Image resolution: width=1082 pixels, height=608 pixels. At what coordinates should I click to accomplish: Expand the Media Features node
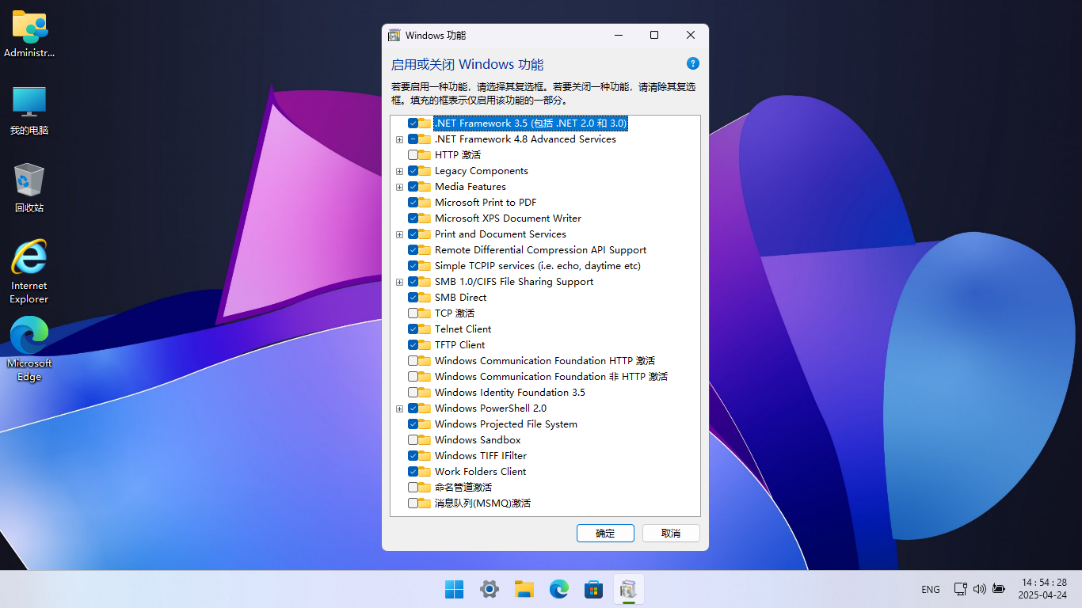[x=400, y=187]
